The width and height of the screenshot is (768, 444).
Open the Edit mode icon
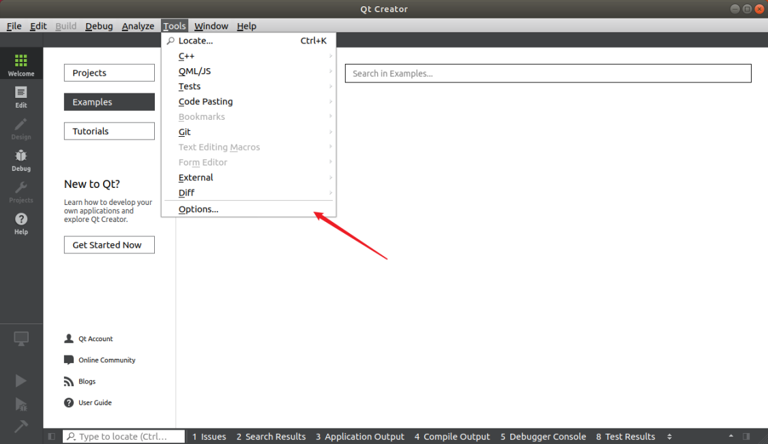point(21,97)
